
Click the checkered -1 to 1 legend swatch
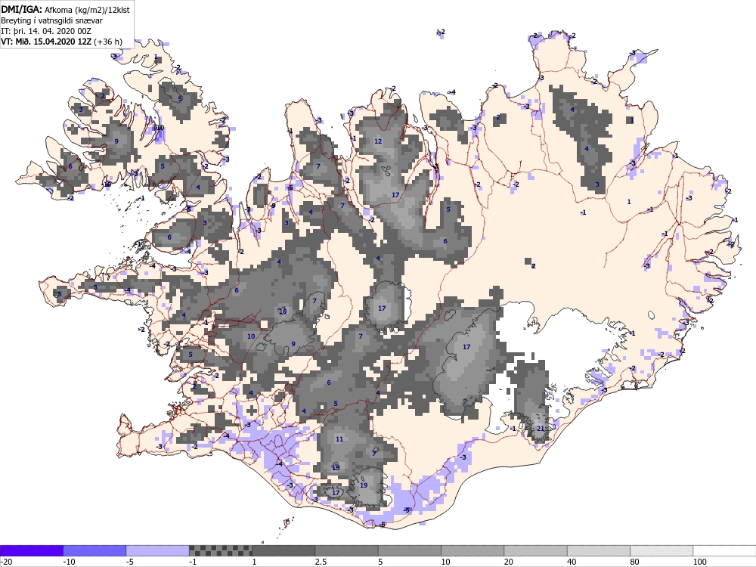(220, 550)
